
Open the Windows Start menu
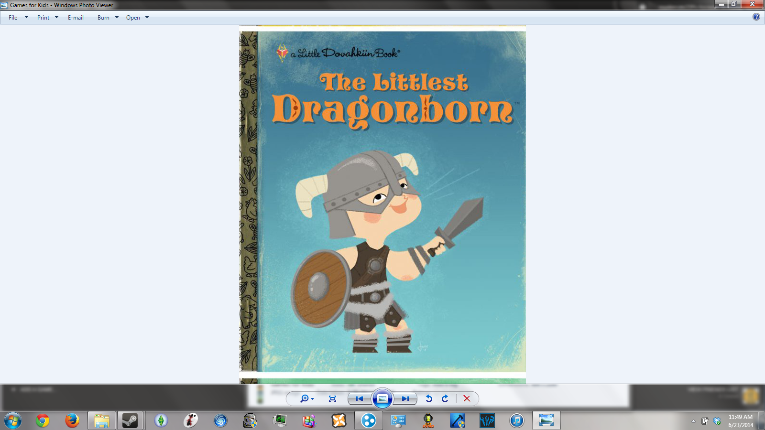point(13,421)
